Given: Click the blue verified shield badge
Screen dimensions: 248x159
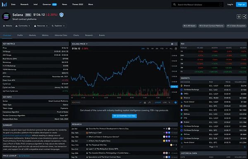Looking at the screenshot, I should [61, 15].
